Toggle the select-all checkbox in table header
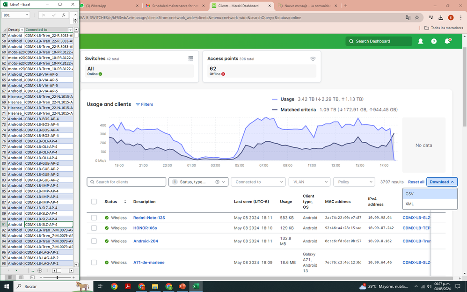The height and width of the screenshot is (292, 467). (94, 202)
